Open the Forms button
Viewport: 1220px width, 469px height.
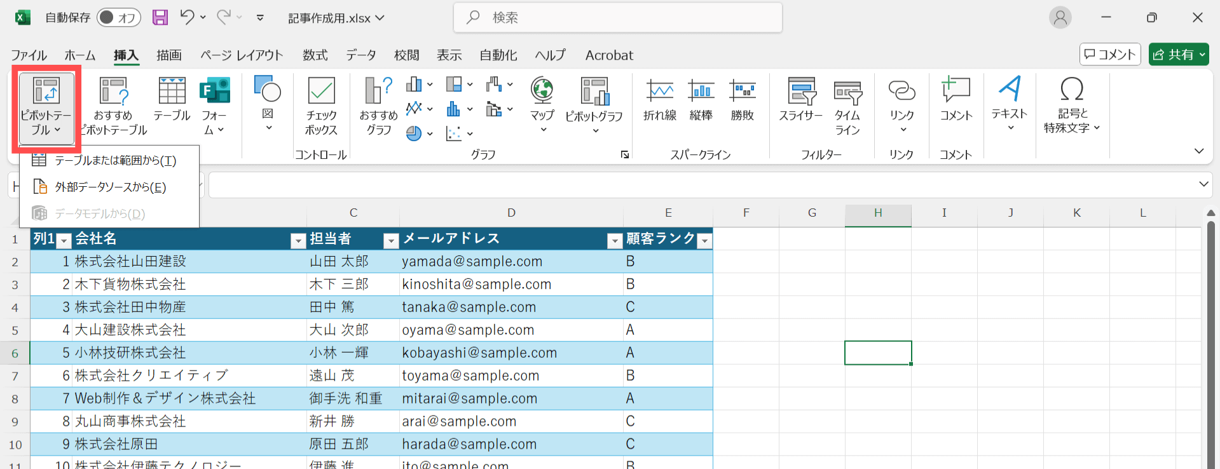[x=214, y=105]
